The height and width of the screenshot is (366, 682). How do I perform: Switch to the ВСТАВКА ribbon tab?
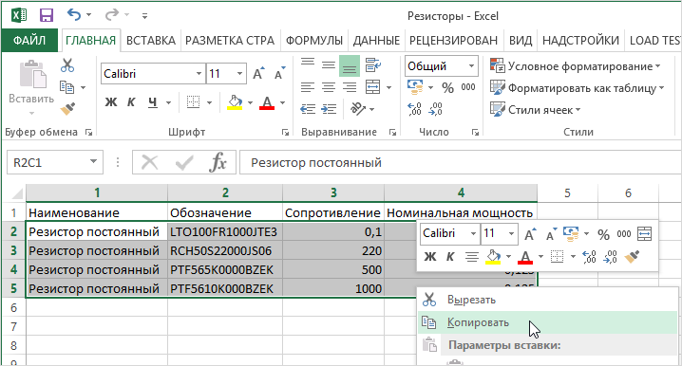[x=150, y=41]
